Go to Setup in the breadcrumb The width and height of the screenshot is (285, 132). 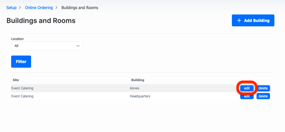[11, 7]
